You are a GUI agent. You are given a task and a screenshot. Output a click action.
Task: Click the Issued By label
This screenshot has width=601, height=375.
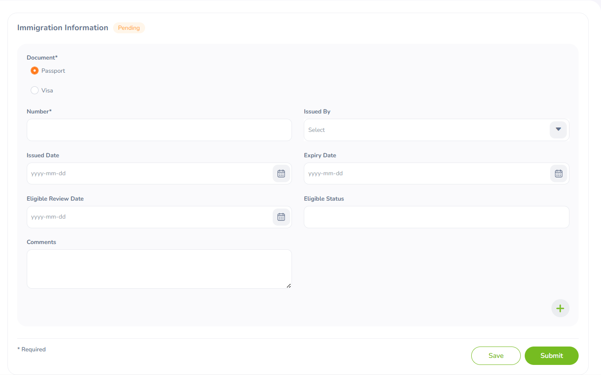click(317, 111)
